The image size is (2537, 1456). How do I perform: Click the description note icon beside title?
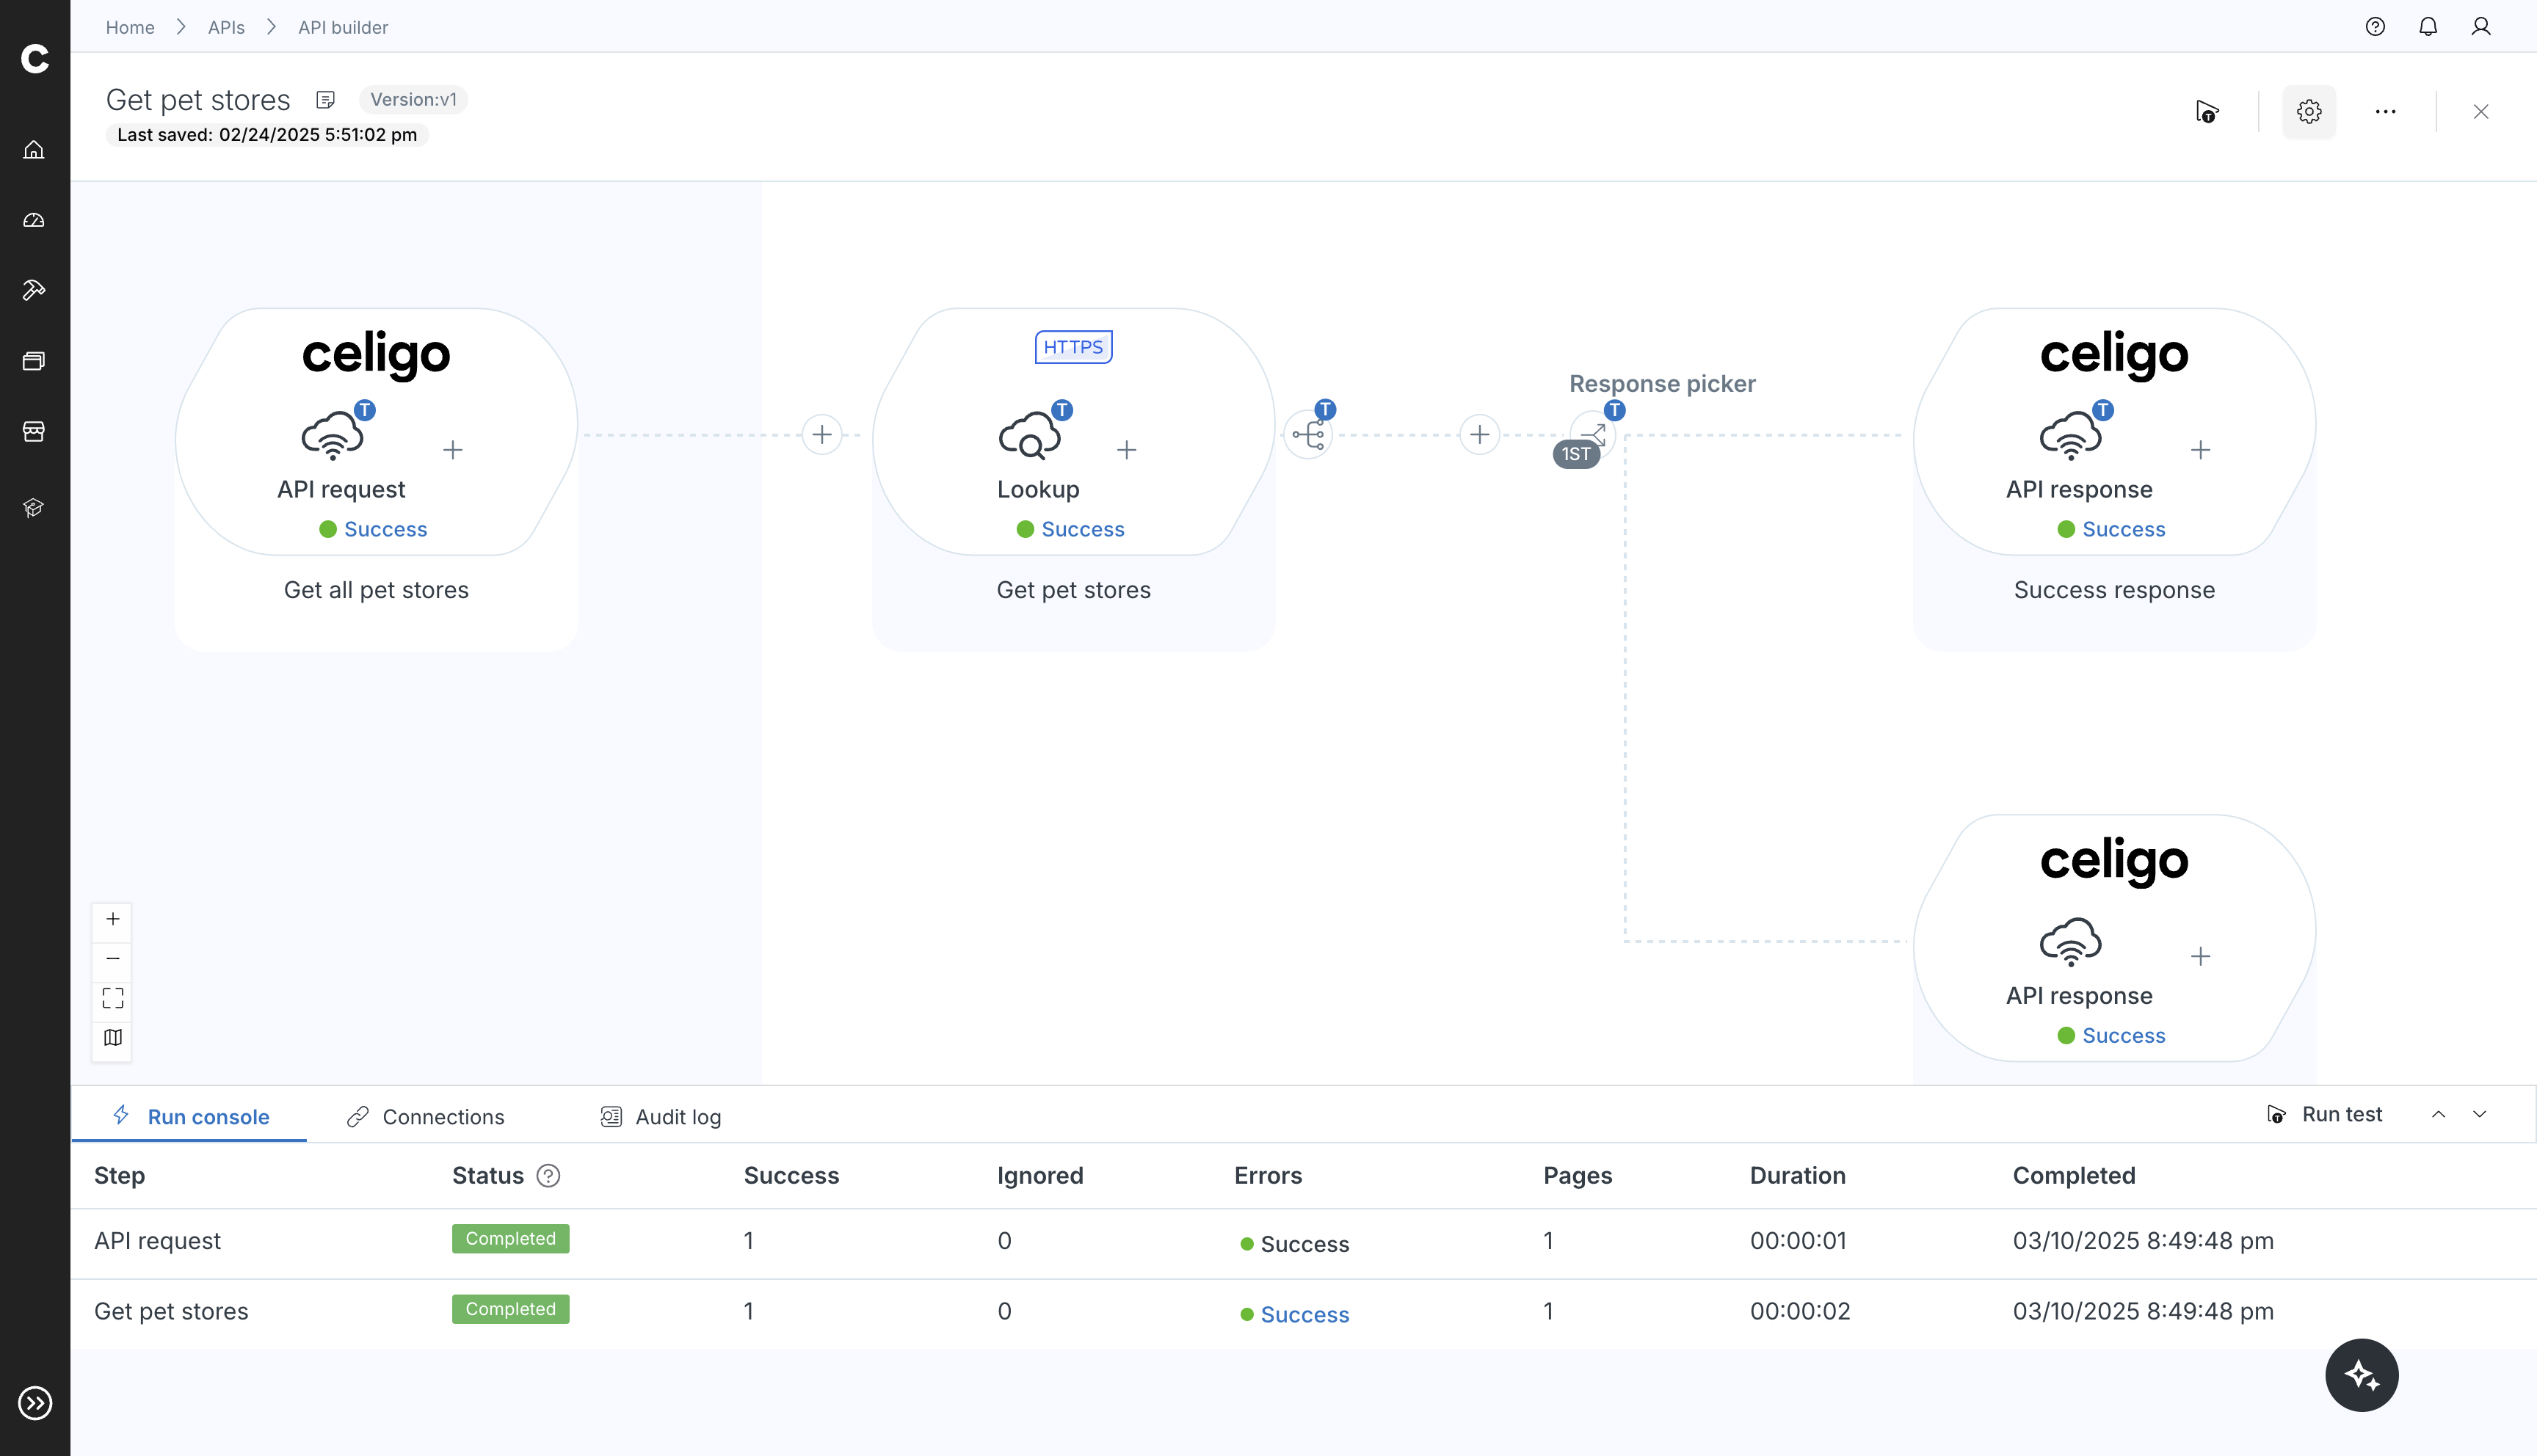[325, 100]
